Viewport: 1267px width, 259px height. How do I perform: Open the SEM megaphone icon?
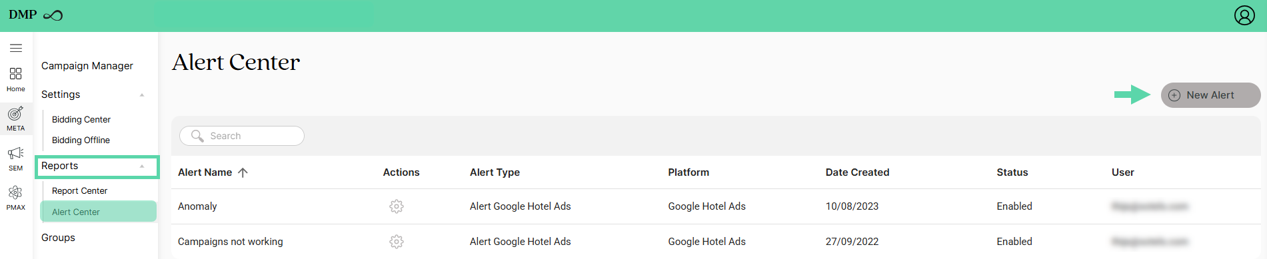pos(16,153)
